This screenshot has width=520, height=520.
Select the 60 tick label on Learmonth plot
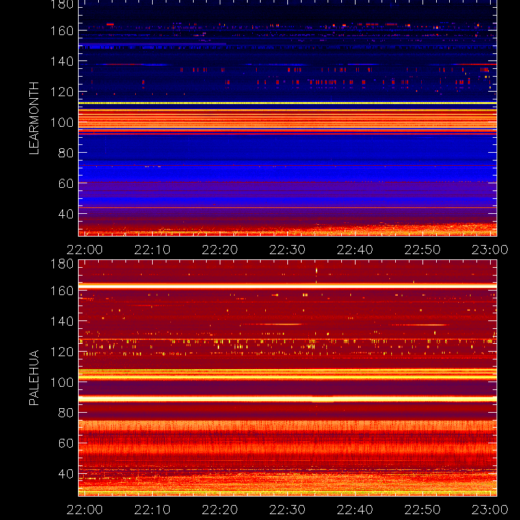[x=66, y=183]
